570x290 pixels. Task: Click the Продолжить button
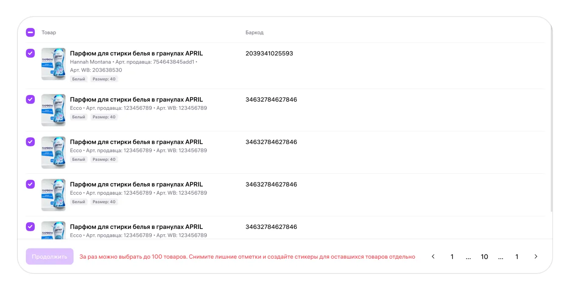[x=50, y=257]
